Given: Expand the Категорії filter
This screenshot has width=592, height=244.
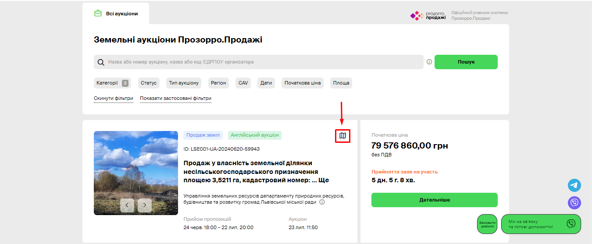Looking at the screenshot, I should (111, 83).
